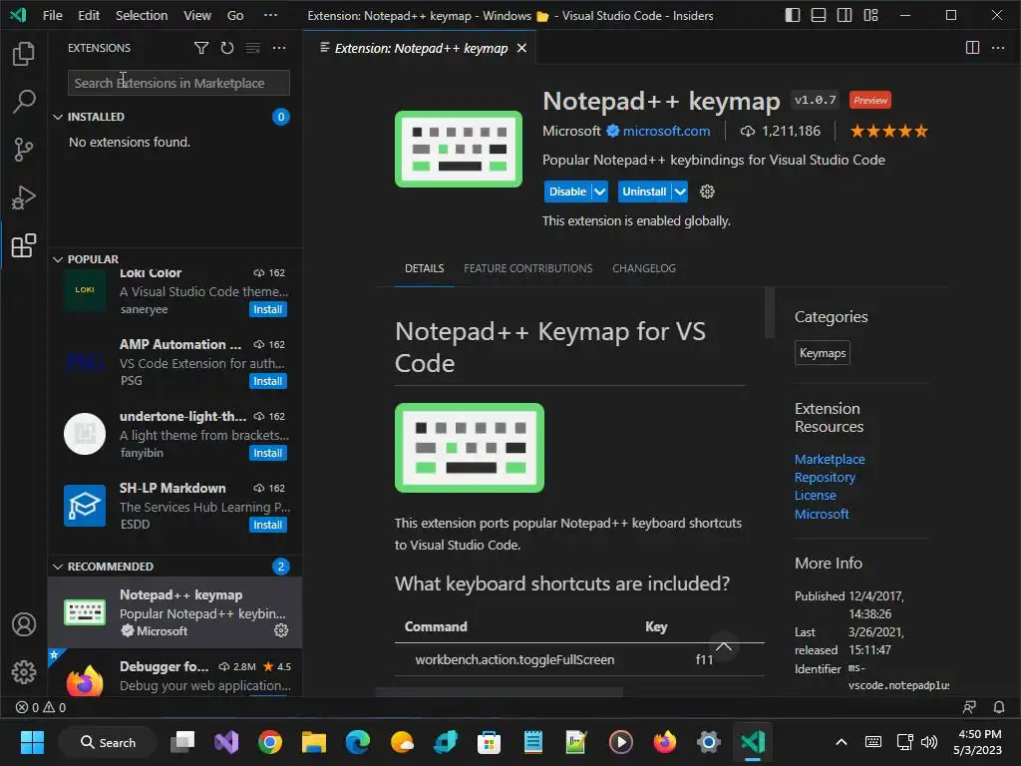Click the five-star rating

888,132
